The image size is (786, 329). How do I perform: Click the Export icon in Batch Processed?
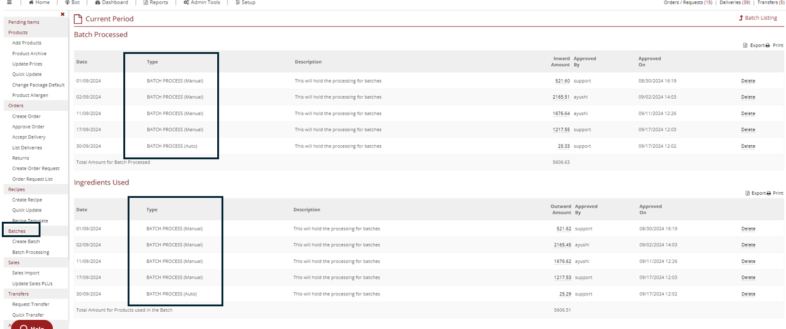746,45
